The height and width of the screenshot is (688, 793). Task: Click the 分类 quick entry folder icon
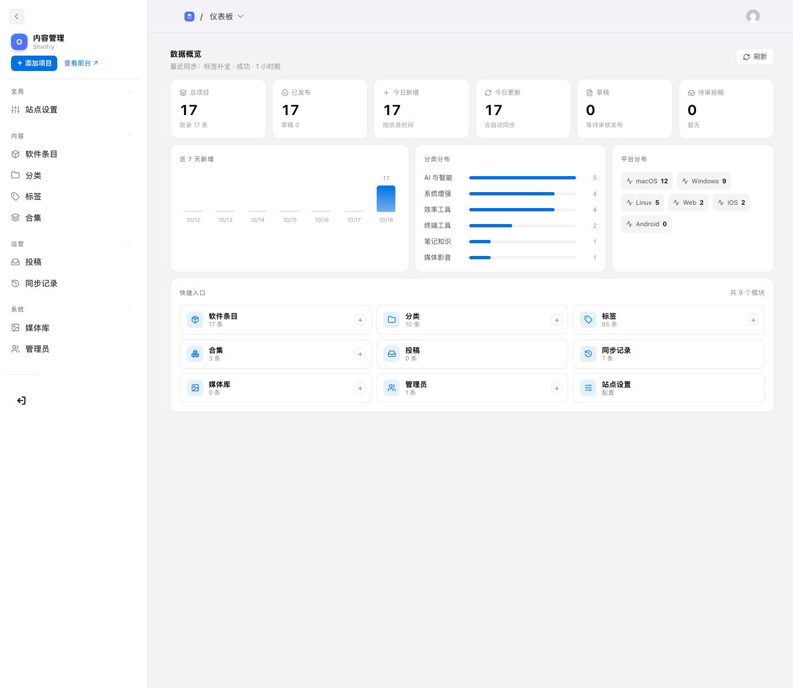(392, 320)
